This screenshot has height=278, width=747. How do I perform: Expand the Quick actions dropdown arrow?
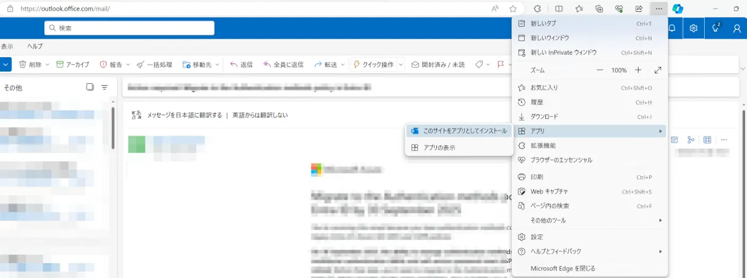pos(401,64)
